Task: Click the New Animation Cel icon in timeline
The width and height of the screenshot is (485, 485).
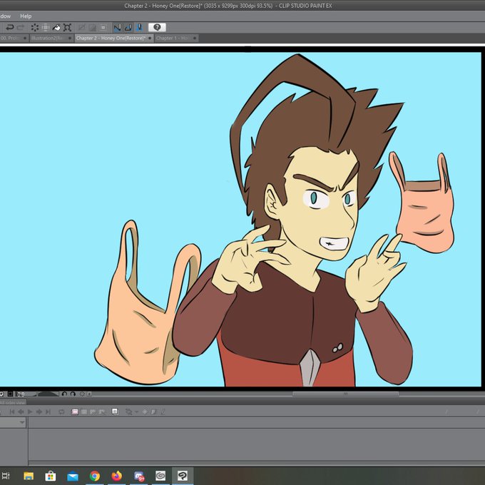Action: [84, 412]
